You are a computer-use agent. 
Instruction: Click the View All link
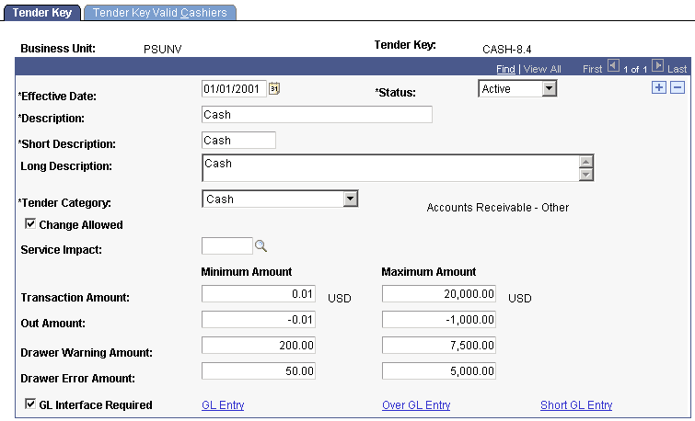(x=542, y=69)
